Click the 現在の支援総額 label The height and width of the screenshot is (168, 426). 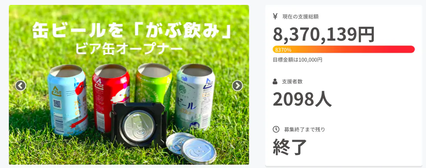301,16
